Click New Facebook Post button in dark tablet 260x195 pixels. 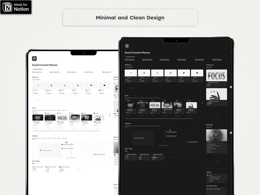[130, 60]
